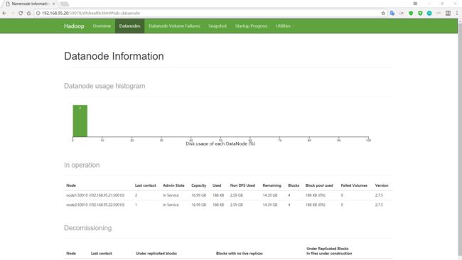
Task: Click the browser home icon
Action: 28,13
